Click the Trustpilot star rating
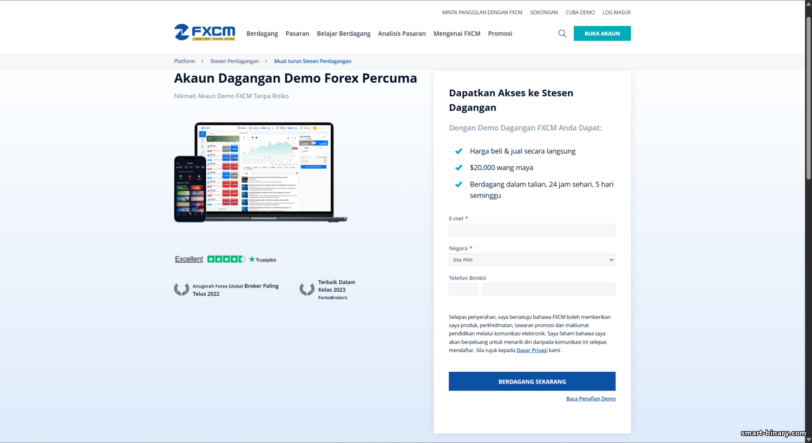 click(226, 259)
